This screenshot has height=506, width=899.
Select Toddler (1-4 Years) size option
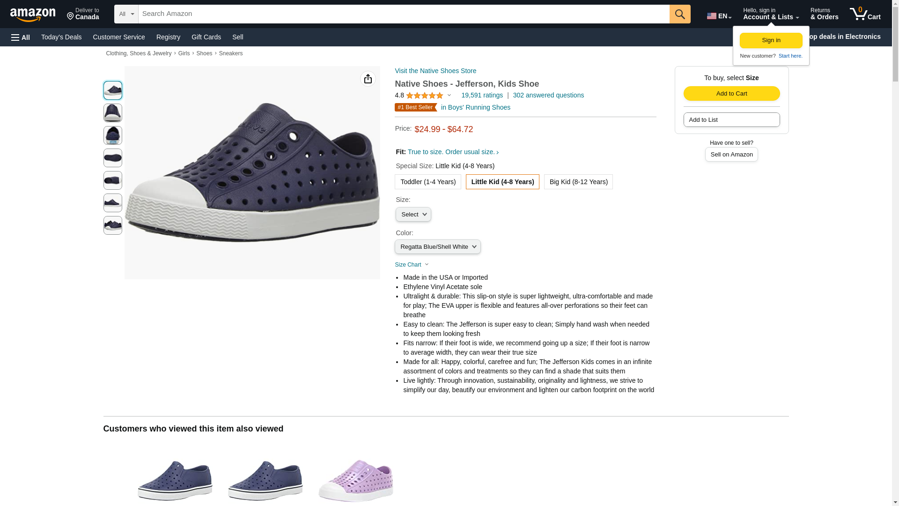[x=427, y=182]
